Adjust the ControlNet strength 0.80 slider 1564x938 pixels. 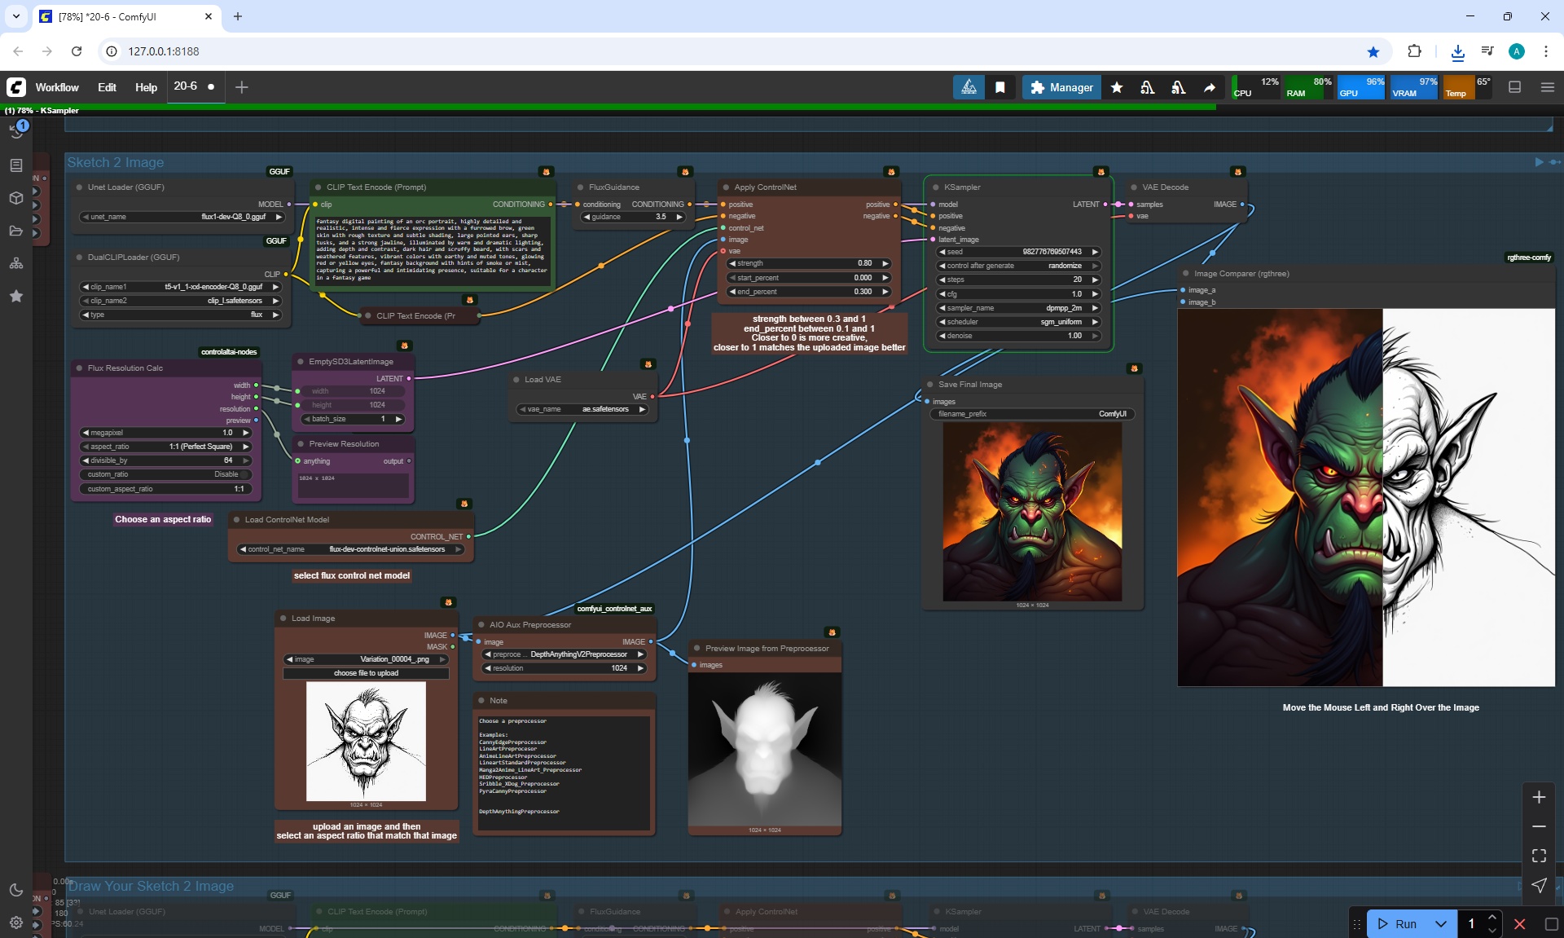(x=808, y=263)
